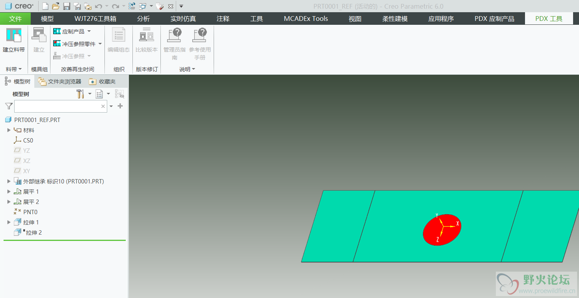Viewport: 579px width, 298px height.
Task: Select the XZ datum plane
Action: 22,161
